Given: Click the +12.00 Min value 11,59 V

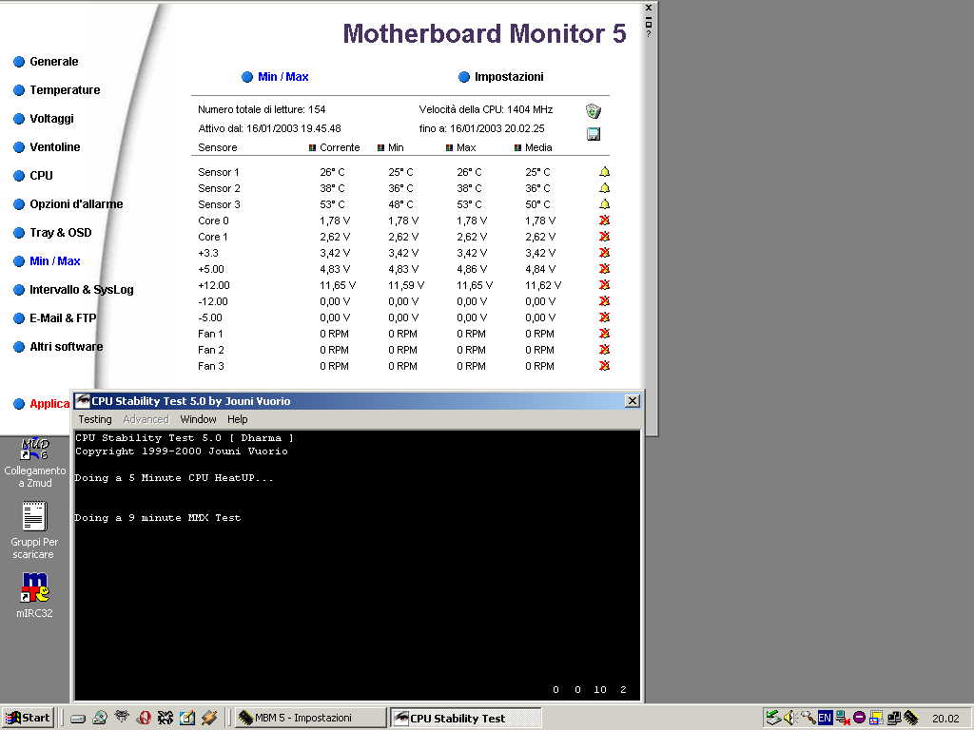Looking at the screenshot, I should (x=406, y=285).
